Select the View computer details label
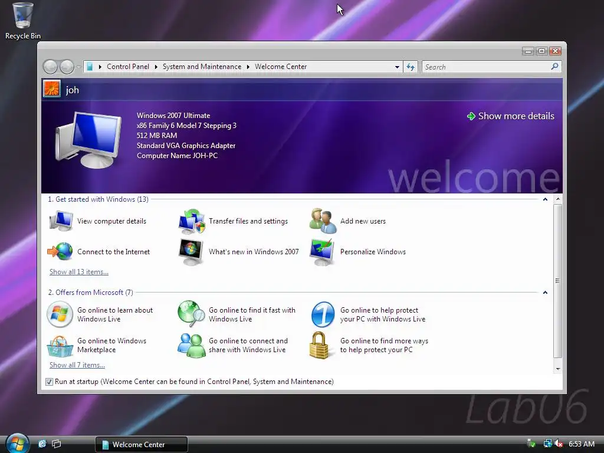The height and width of the screenshot is (453, 604). pos(111,221)
